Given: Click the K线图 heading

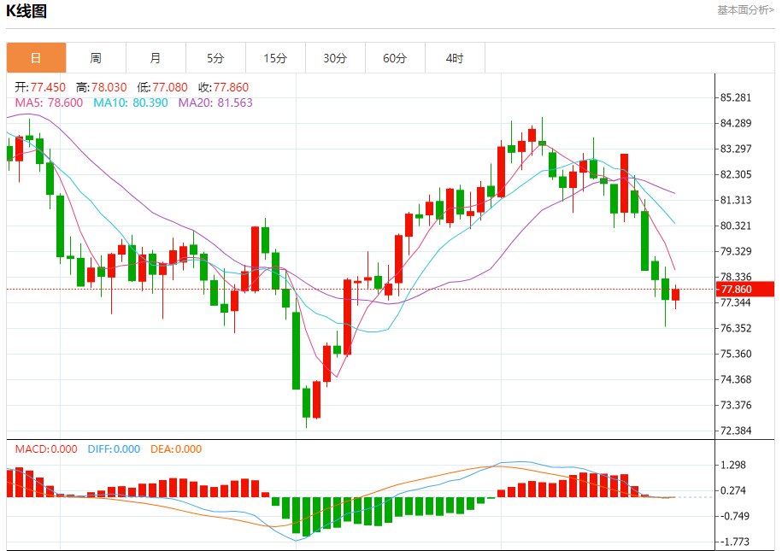Looking at the screenshot, I should pos(26,11).
